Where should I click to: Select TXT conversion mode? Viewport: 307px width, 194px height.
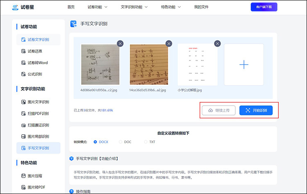click(x=145, y=142)
